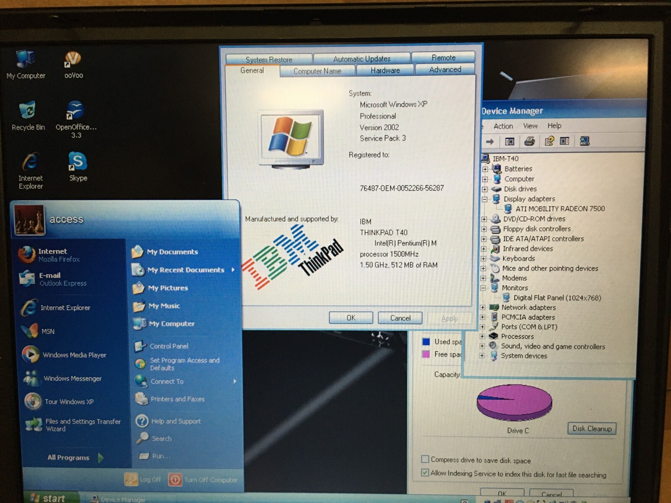Select Digital Flat Panel (1024x768) monitor

point(551,298)
